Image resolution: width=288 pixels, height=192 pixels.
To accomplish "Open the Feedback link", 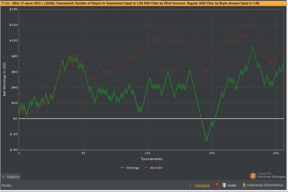I will pos(202,185).
